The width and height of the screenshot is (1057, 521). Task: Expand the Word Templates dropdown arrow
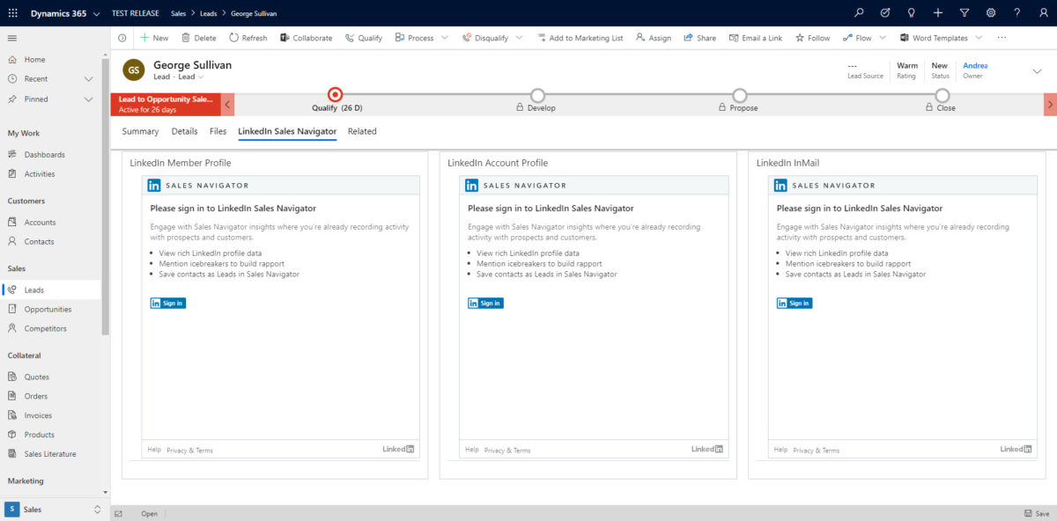[979, 38]
